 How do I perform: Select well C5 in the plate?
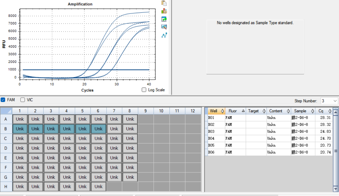tap(83, 138)
